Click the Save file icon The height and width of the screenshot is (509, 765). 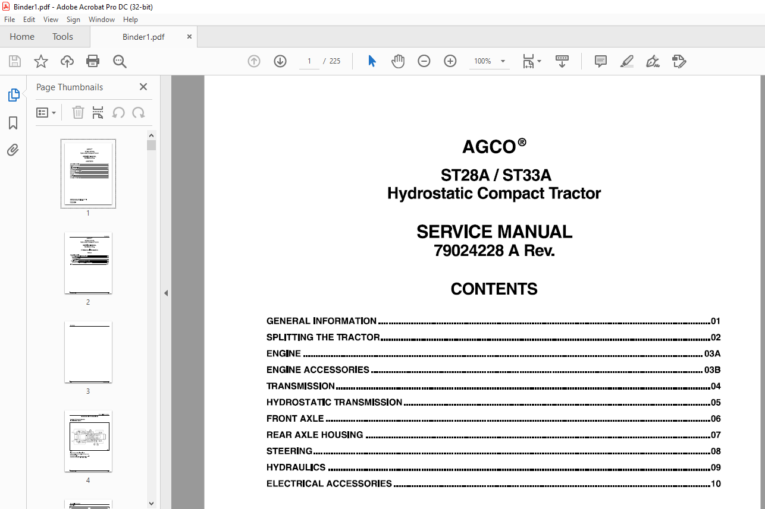15,61
